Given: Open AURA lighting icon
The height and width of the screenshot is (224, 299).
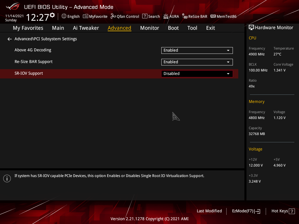Looking at the screenshot, I should [x=166, y=16].
